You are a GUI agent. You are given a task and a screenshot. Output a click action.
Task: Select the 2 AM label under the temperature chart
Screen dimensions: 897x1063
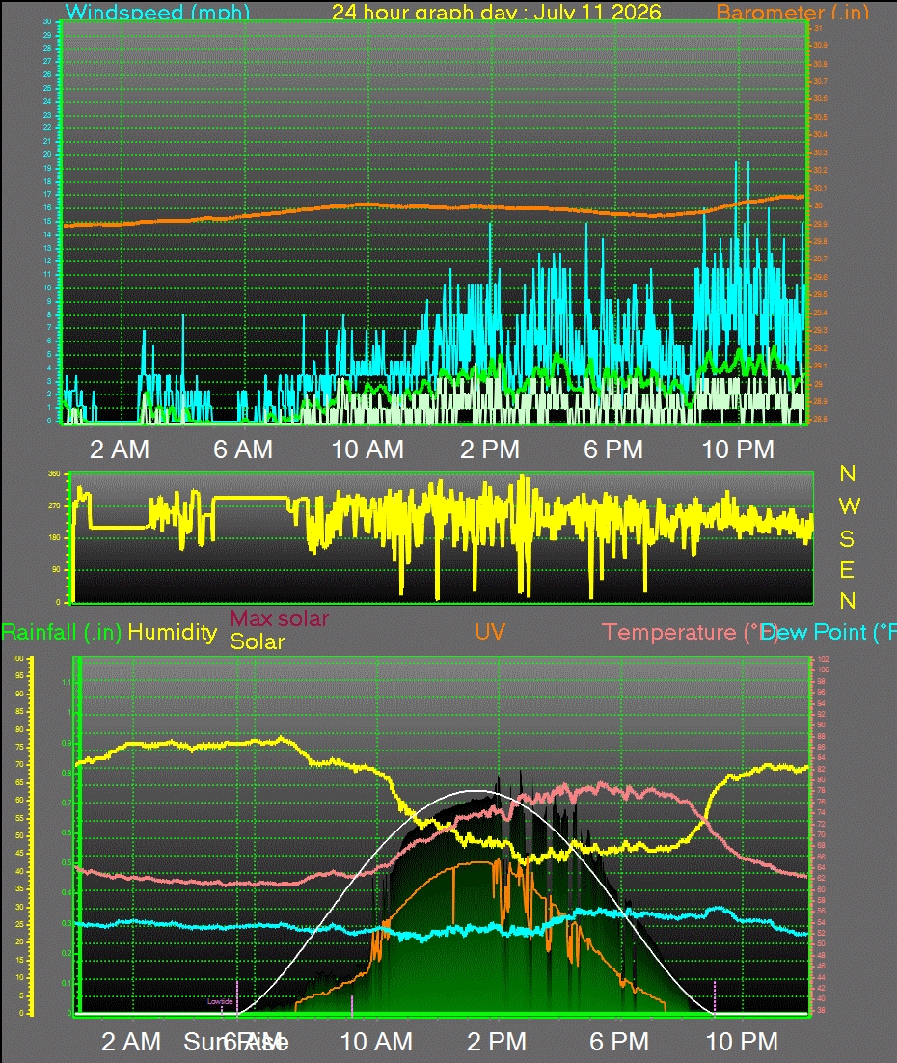tap(131, 1042)
